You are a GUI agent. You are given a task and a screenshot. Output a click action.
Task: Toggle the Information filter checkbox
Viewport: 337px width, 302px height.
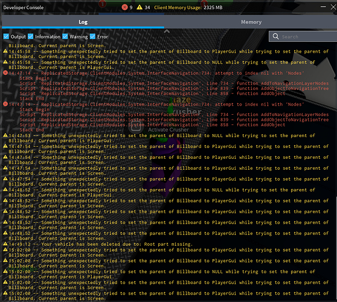[x=31, y=36]
